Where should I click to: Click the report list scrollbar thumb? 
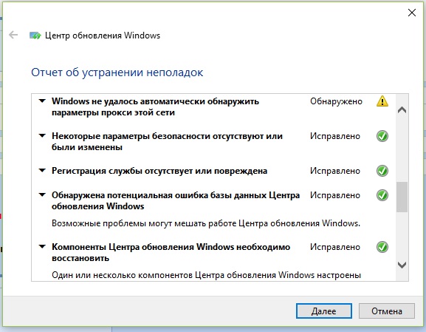pyautogui.click(x=402, y=197)
